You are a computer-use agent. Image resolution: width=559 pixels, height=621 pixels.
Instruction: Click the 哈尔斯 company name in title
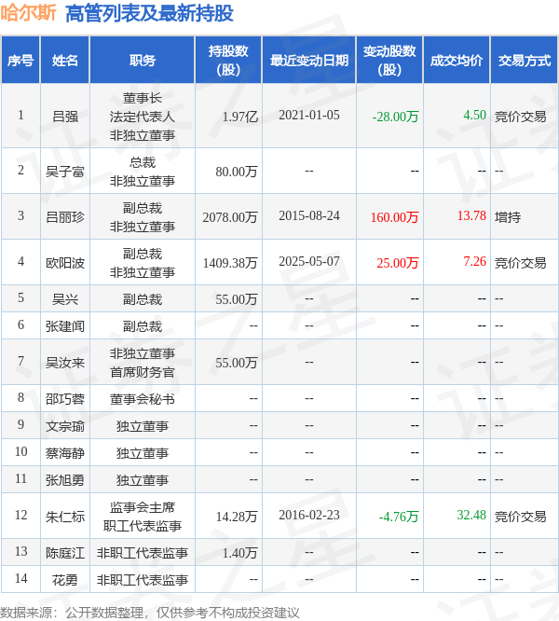point(28,13)
